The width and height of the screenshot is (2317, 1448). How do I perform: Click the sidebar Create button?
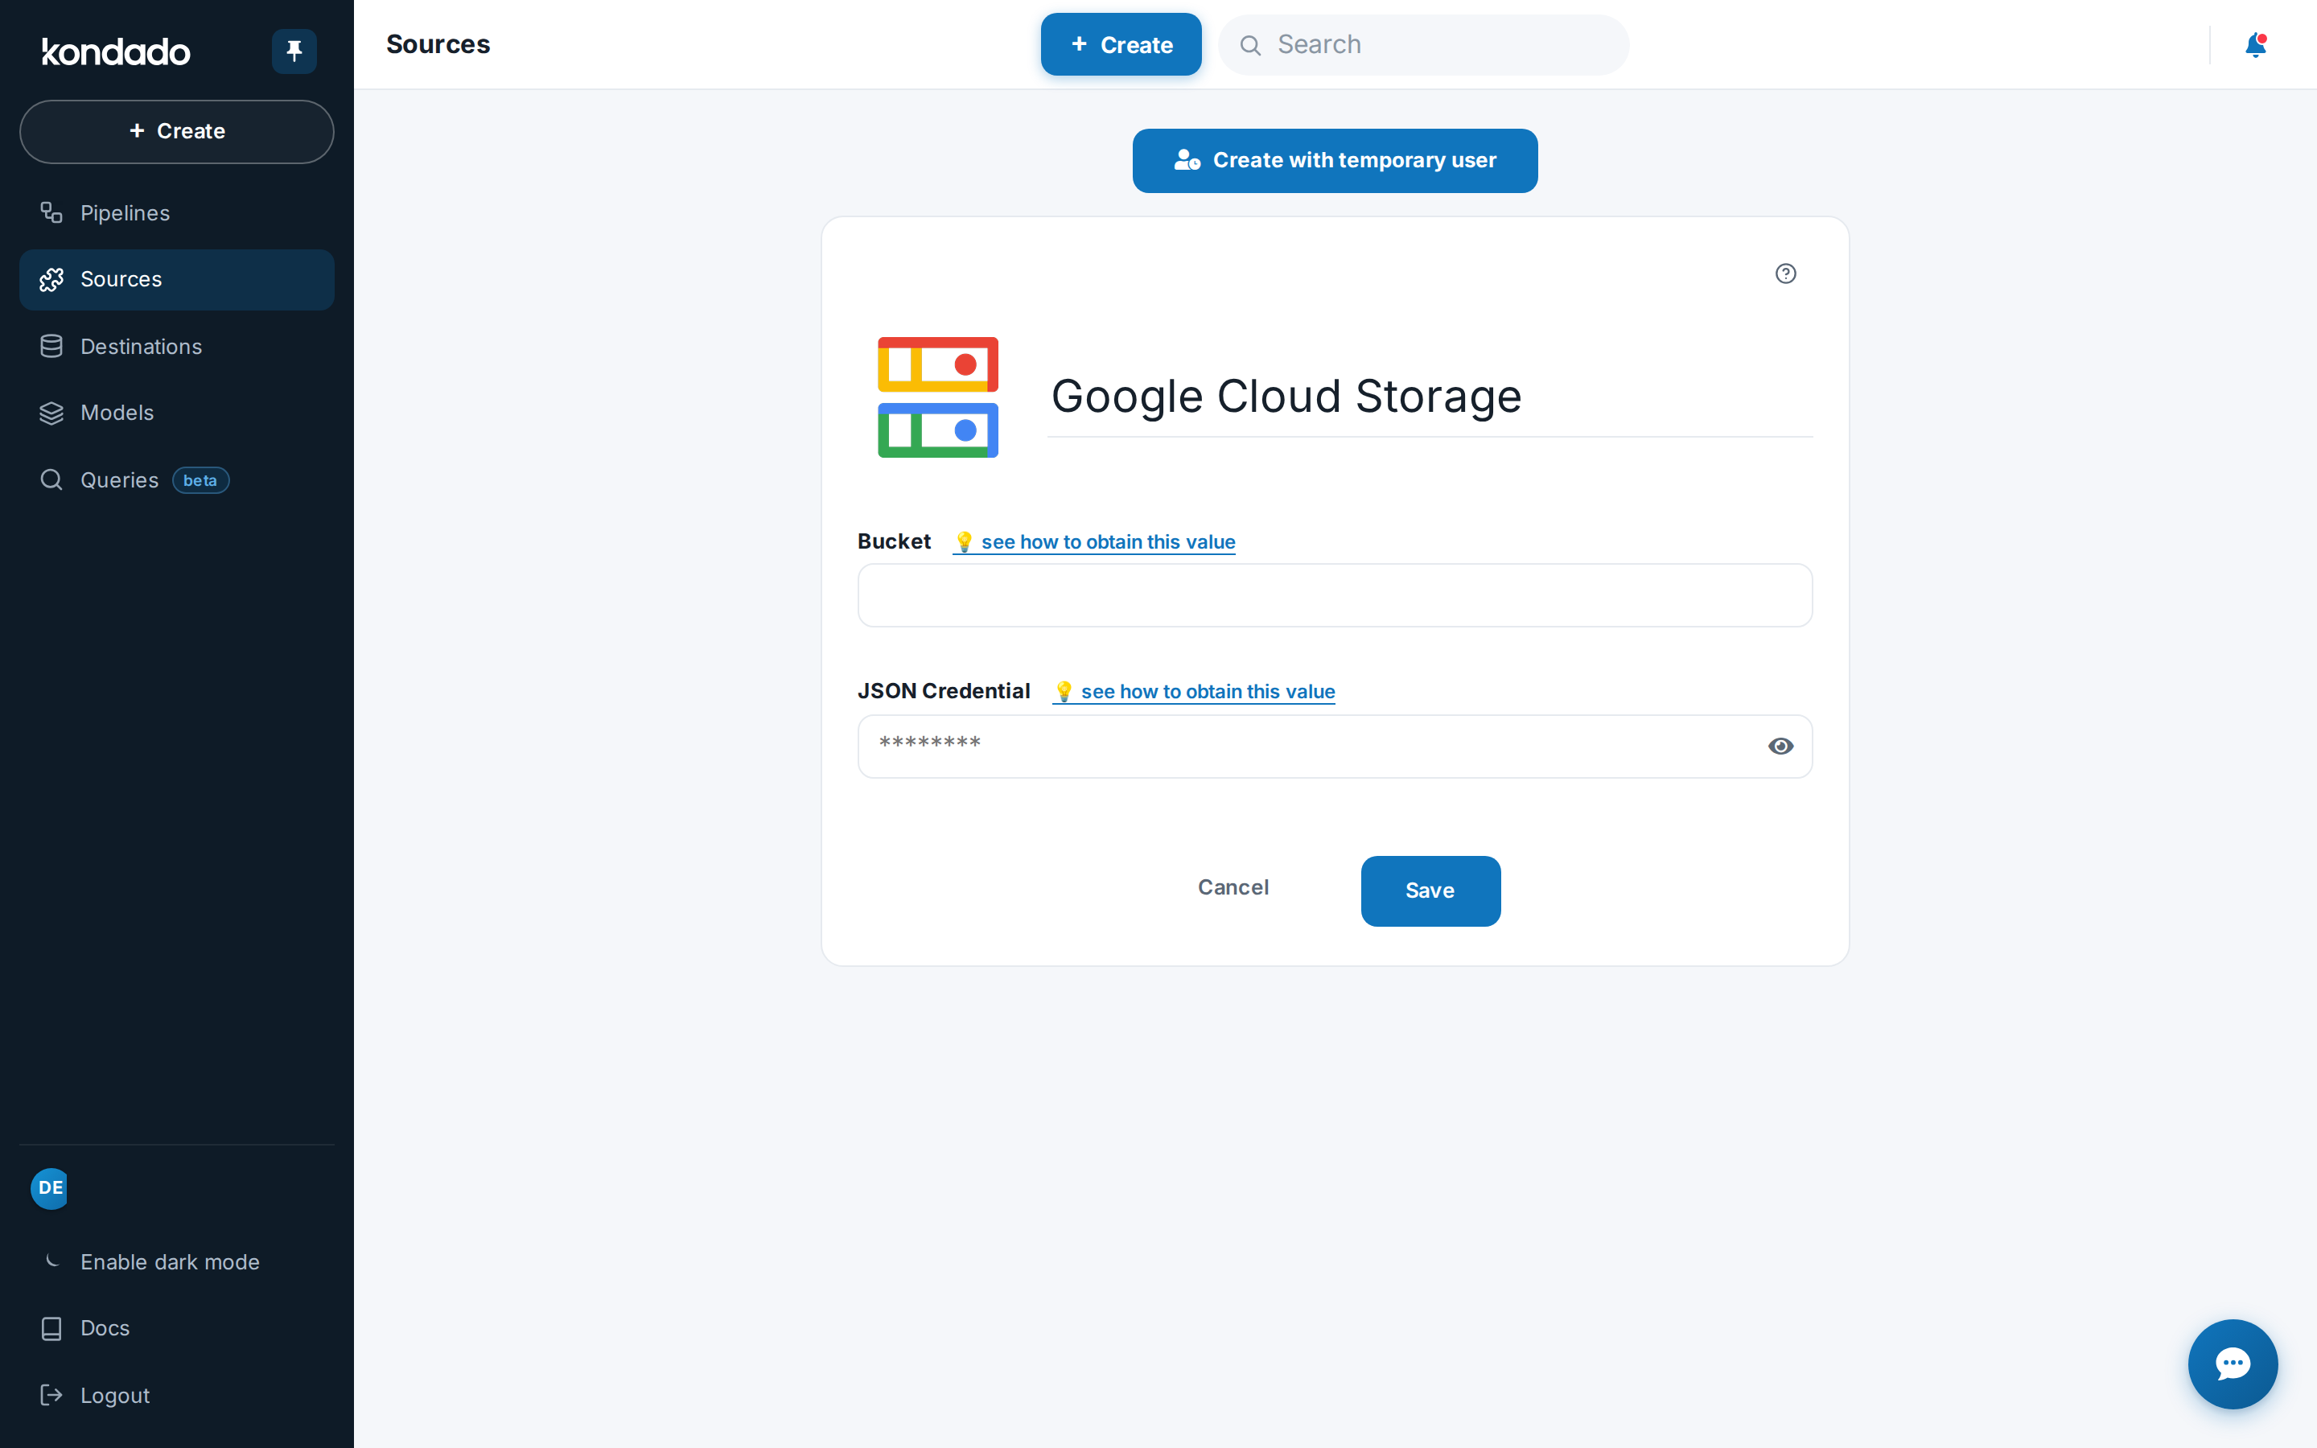177,131
